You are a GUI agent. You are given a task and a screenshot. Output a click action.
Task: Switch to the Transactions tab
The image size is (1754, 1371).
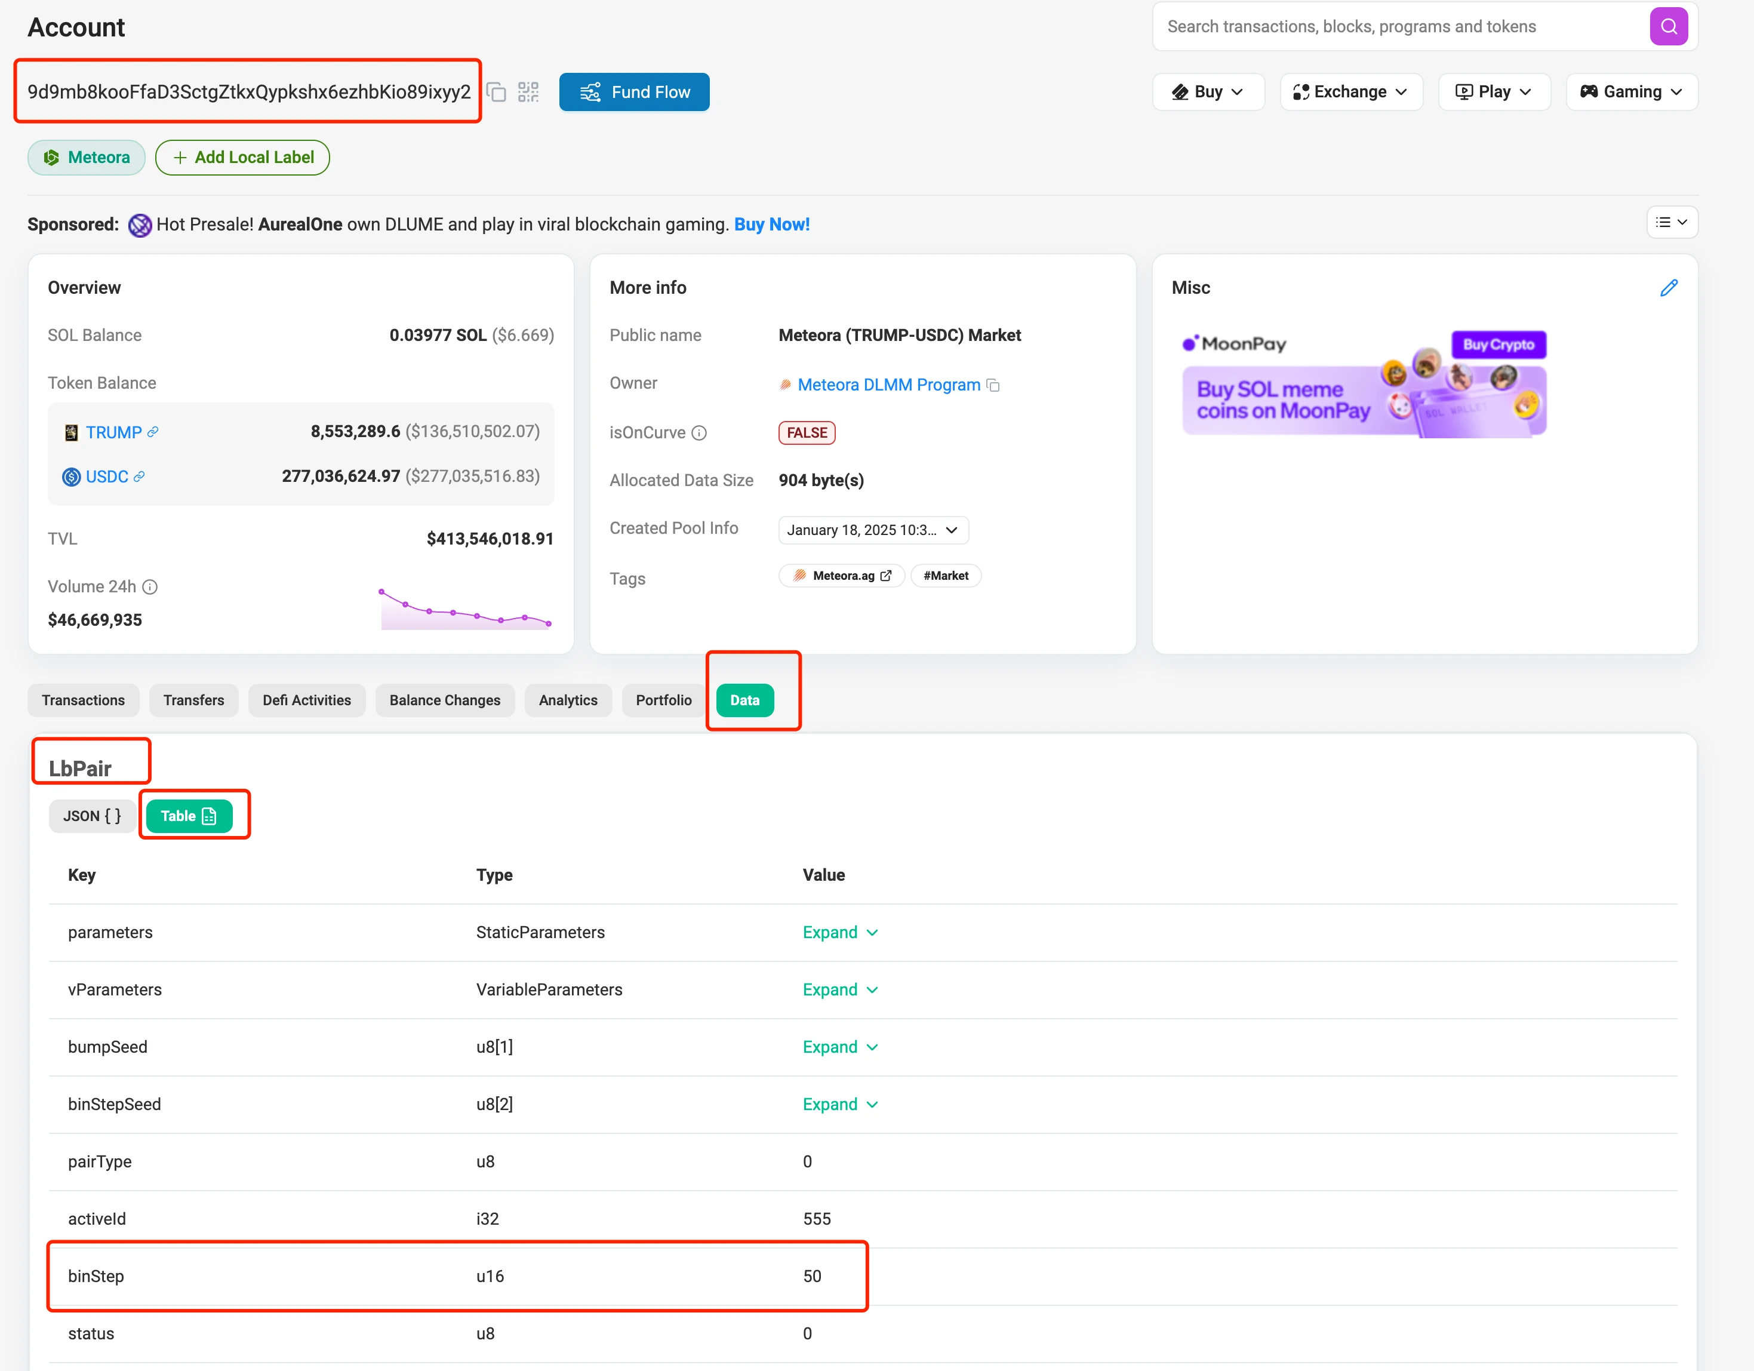82,699
